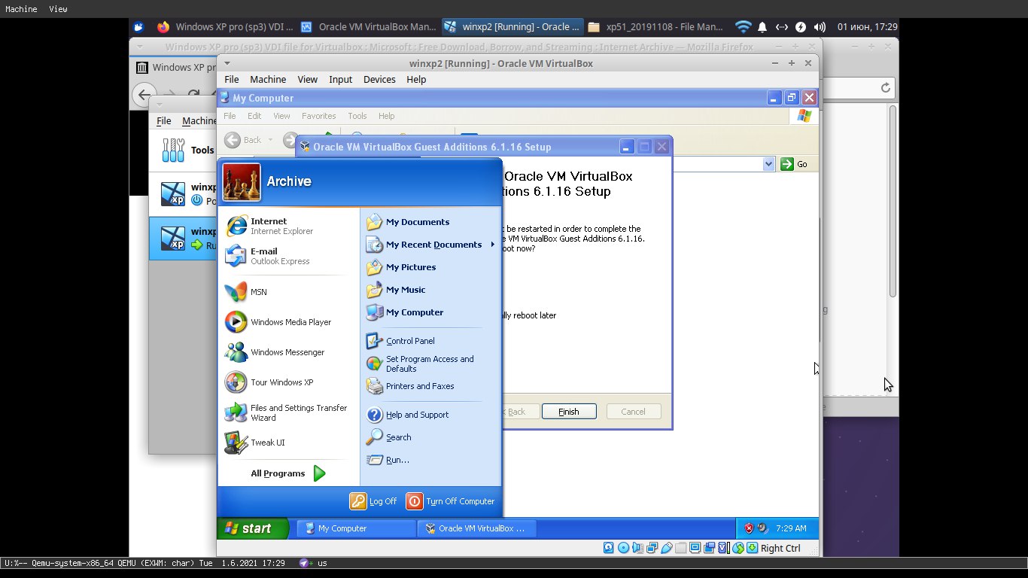Click Go button beside address bar
This screenshot has width=1028, height=578.
[x=795, y=164]
